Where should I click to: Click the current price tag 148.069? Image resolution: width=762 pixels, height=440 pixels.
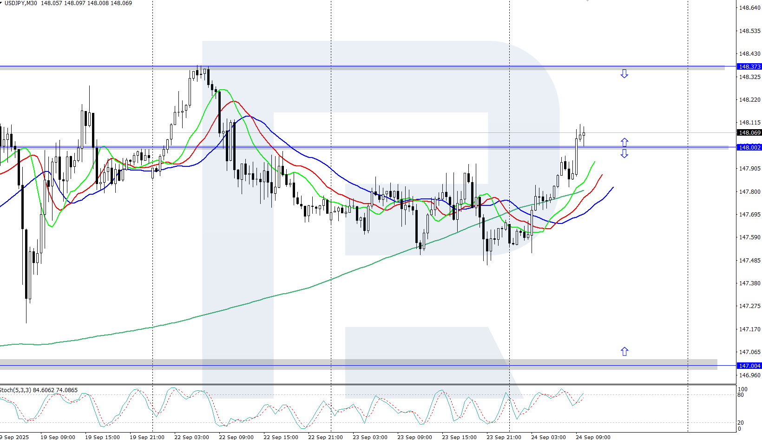(749, 133)
